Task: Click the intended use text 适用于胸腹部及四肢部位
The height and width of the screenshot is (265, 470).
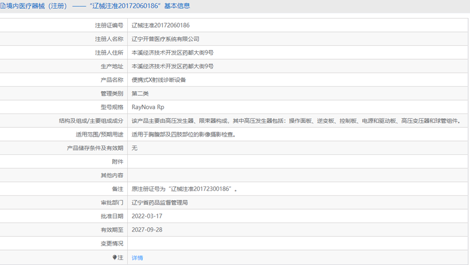Action: click(x=184, y=134)
